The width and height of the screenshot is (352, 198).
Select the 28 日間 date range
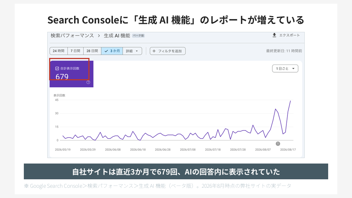click(x=92, y=51)
